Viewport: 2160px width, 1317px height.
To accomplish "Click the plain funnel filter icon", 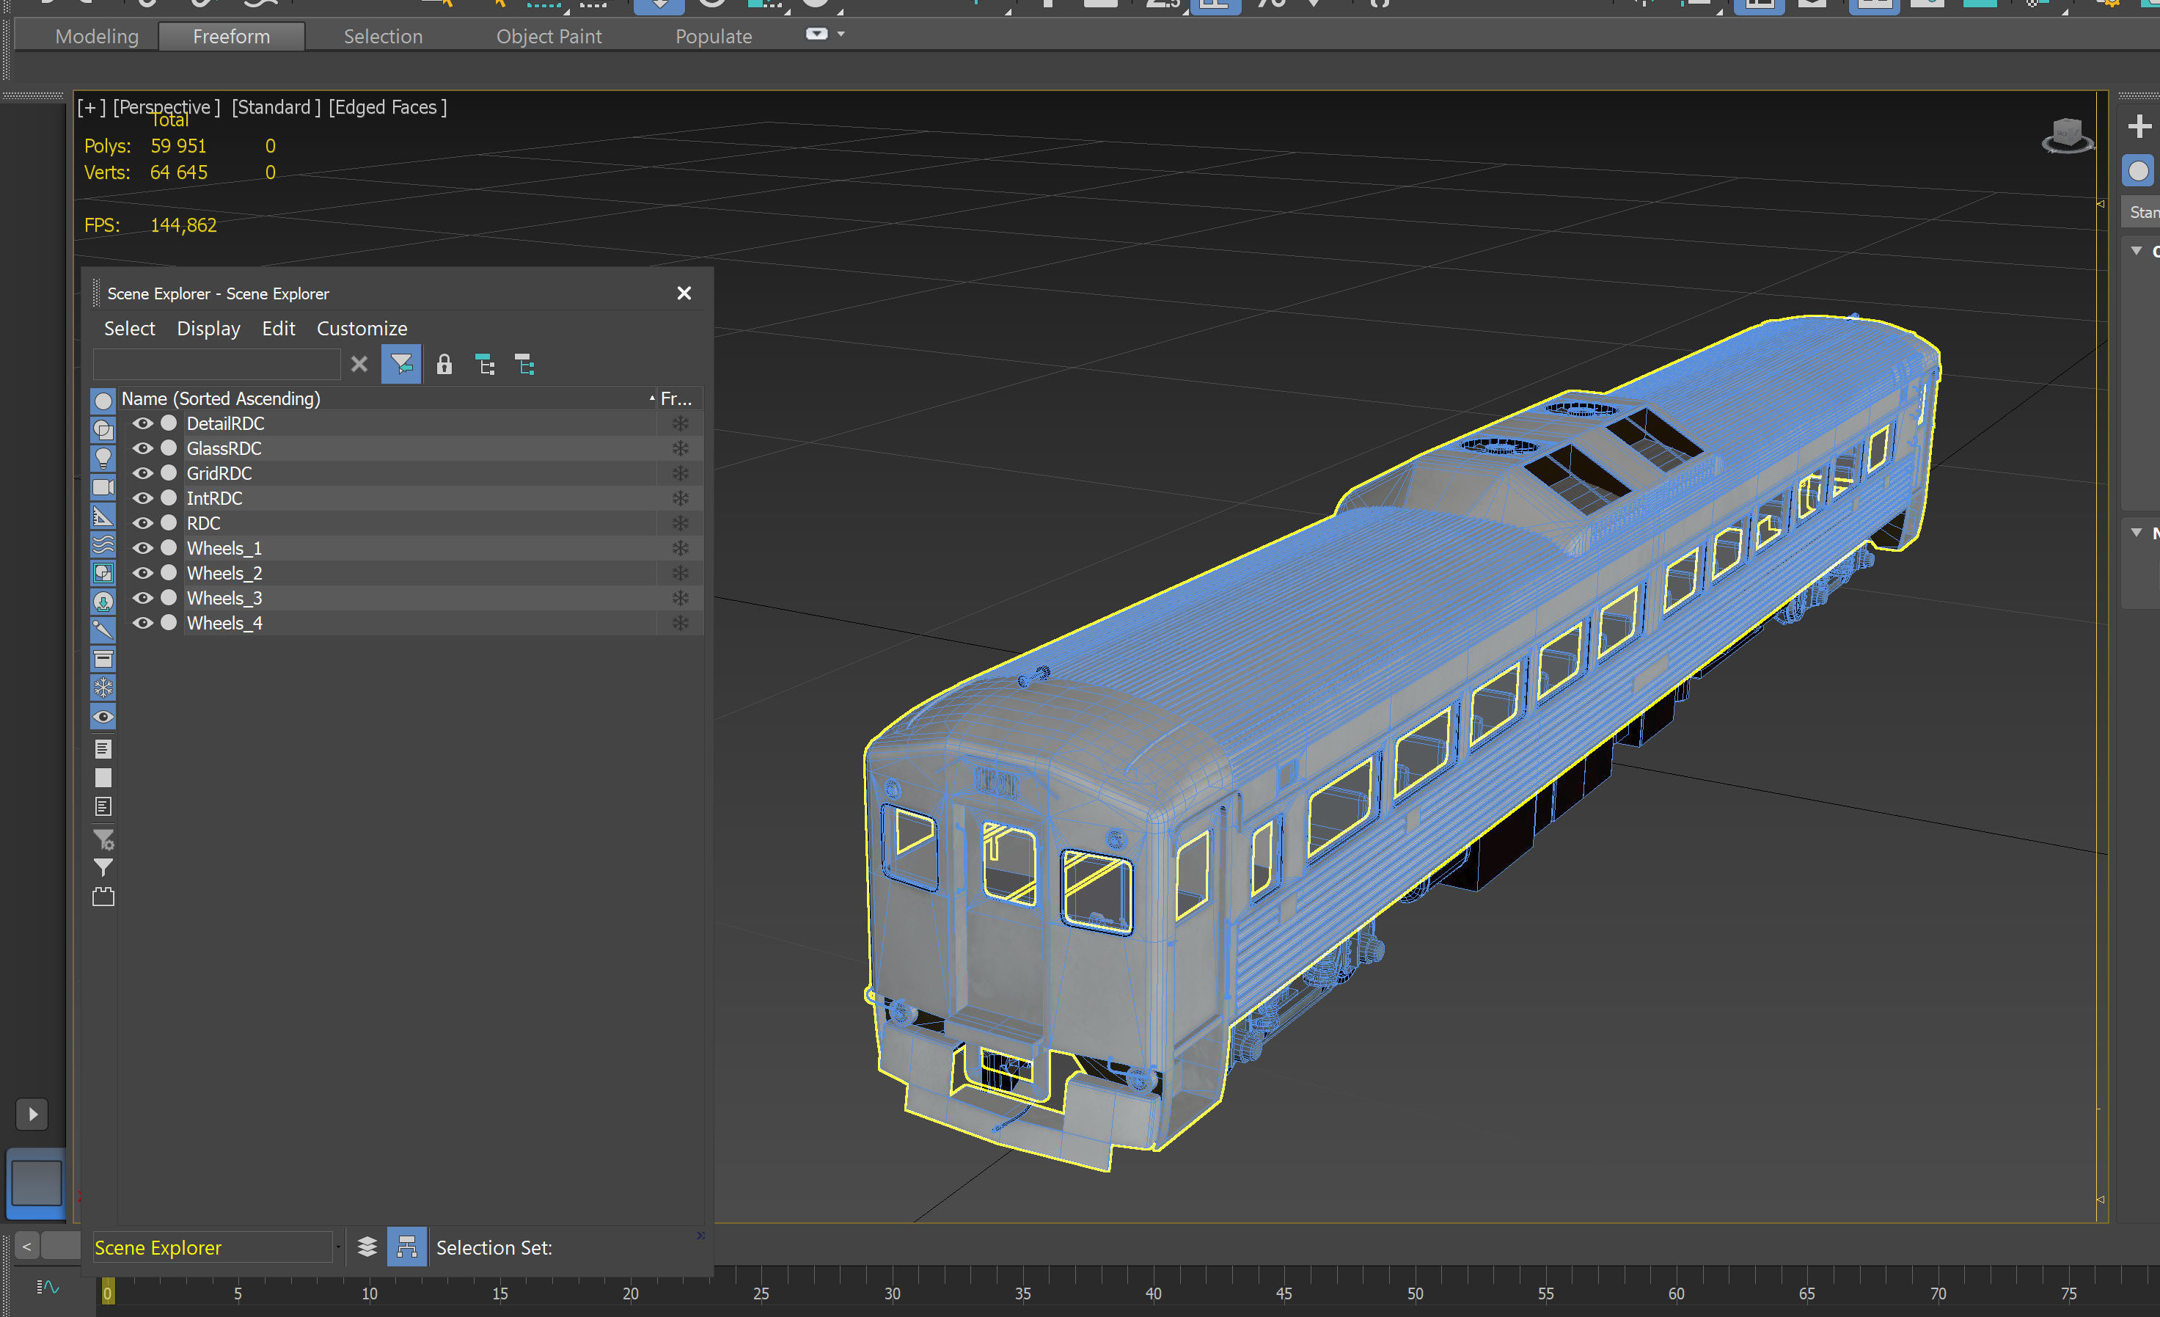I will click(103, 868).
